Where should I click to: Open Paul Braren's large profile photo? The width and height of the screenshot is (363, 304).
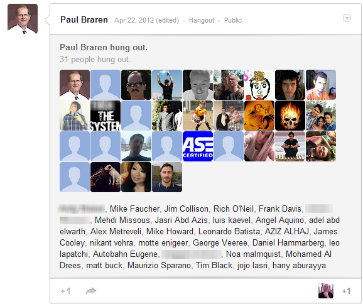point(23,19)
